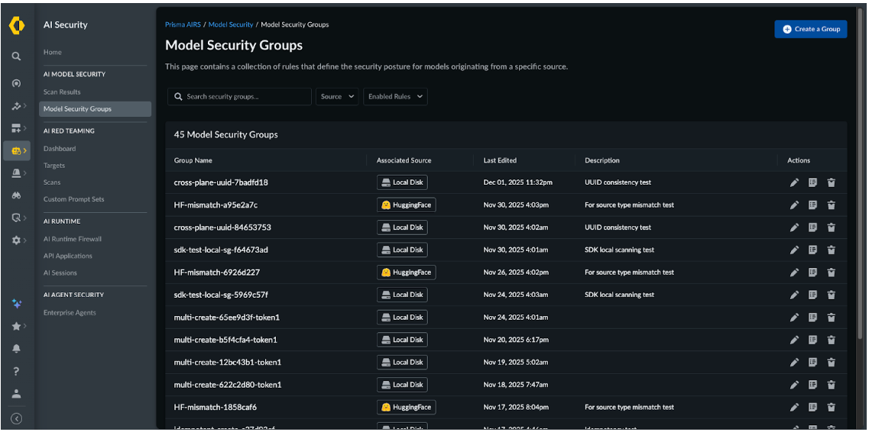Click the Create a Group button
This screenshot has width=869, height=432.
tap(810, 29)
